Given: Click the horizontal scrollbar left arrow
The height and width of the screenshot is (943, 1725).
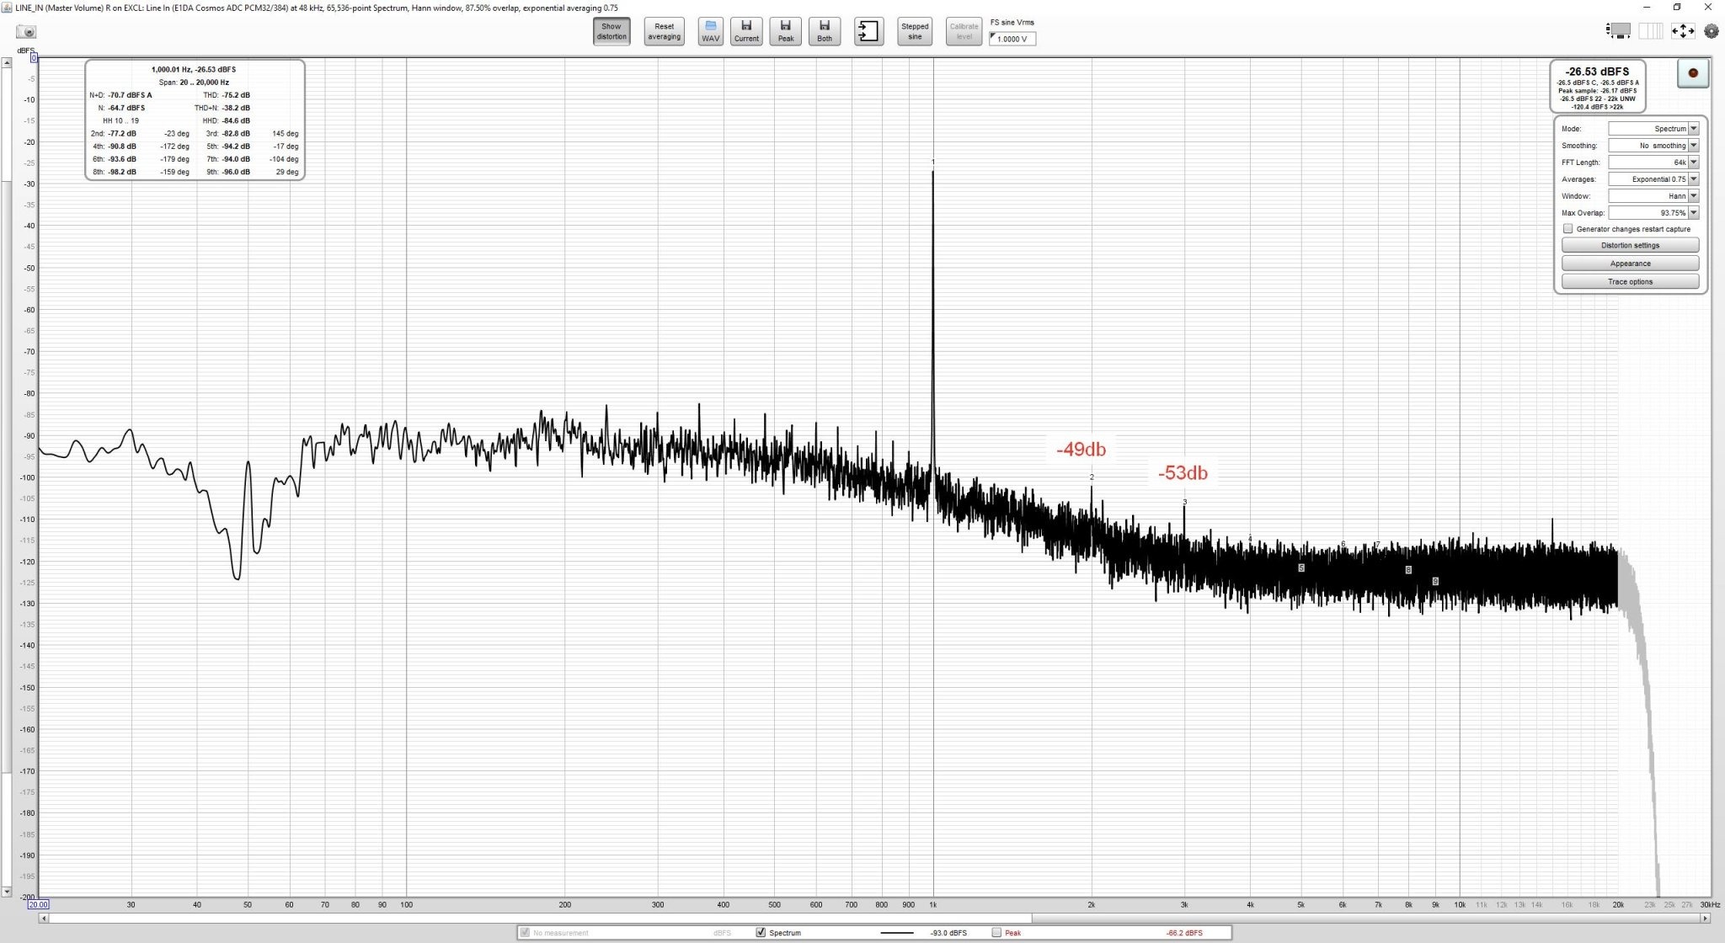Looking at the screenshot, I should (44, 919).
